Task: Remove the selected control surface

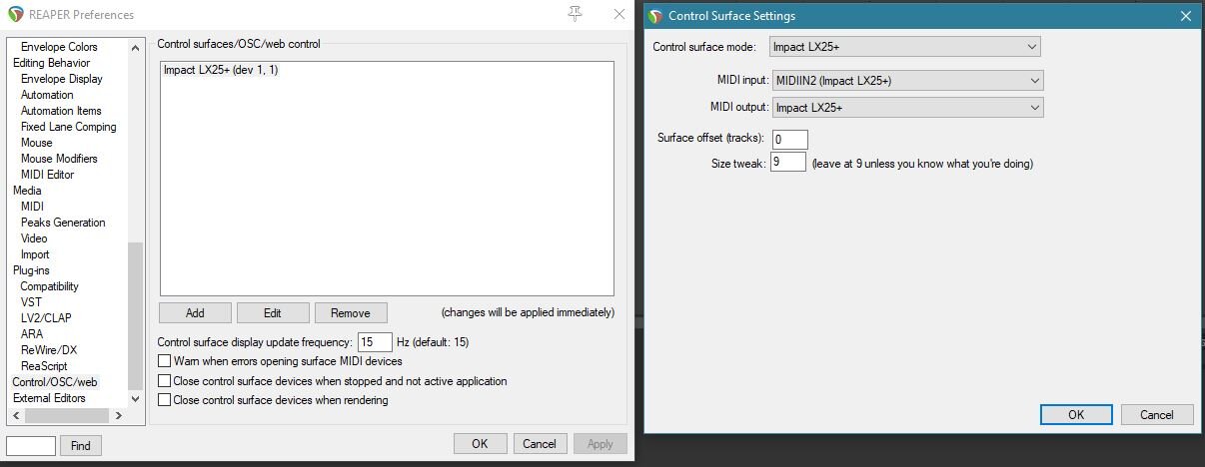Action: tap(351, 313)
